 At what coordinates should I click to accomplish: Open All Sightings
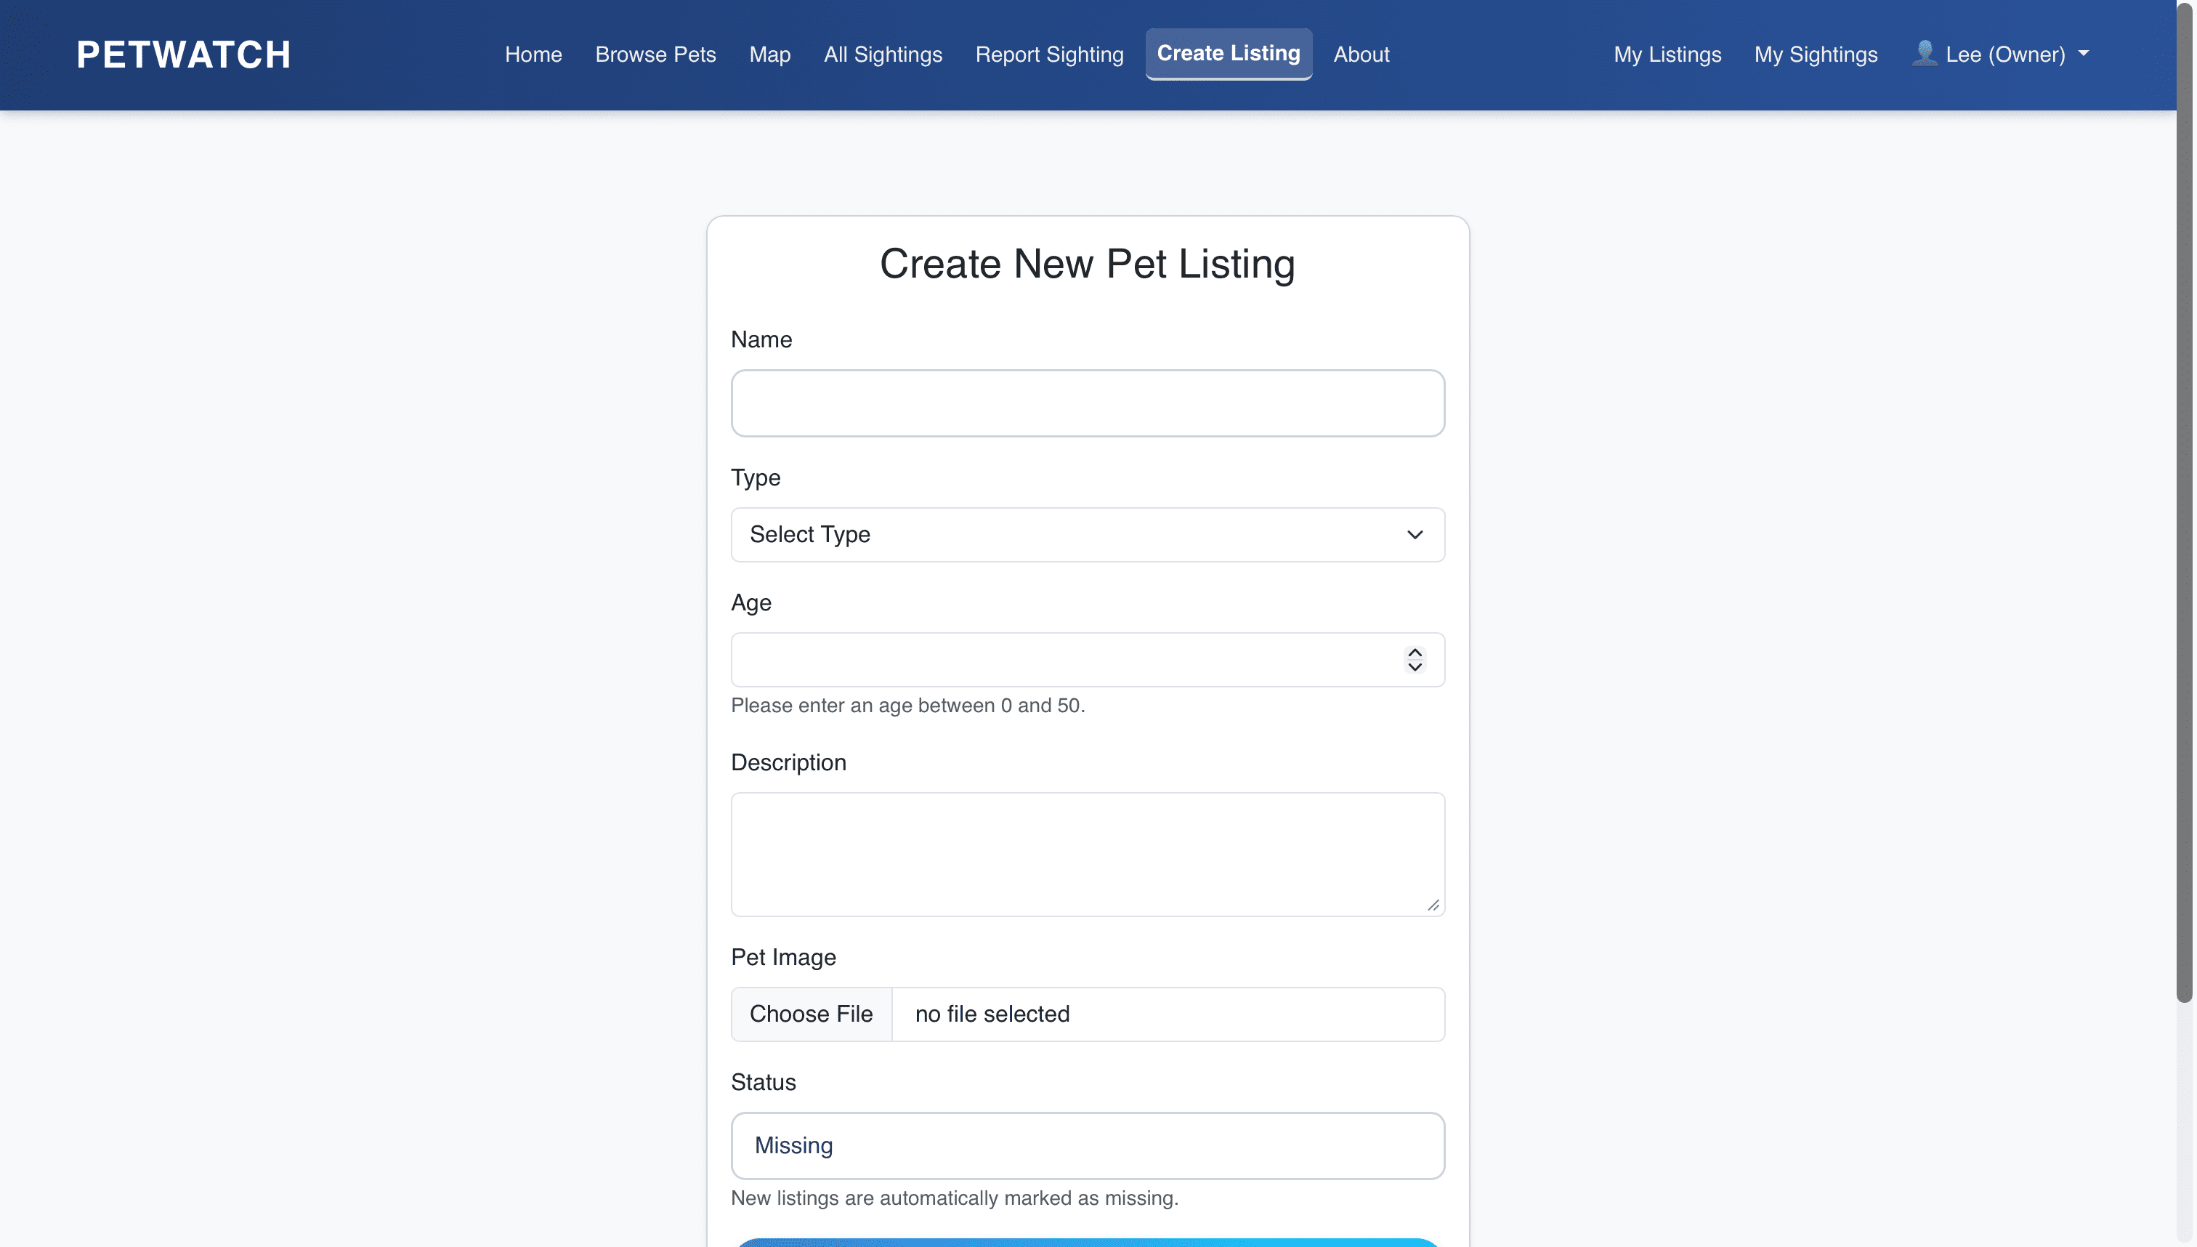click(883, 54)
